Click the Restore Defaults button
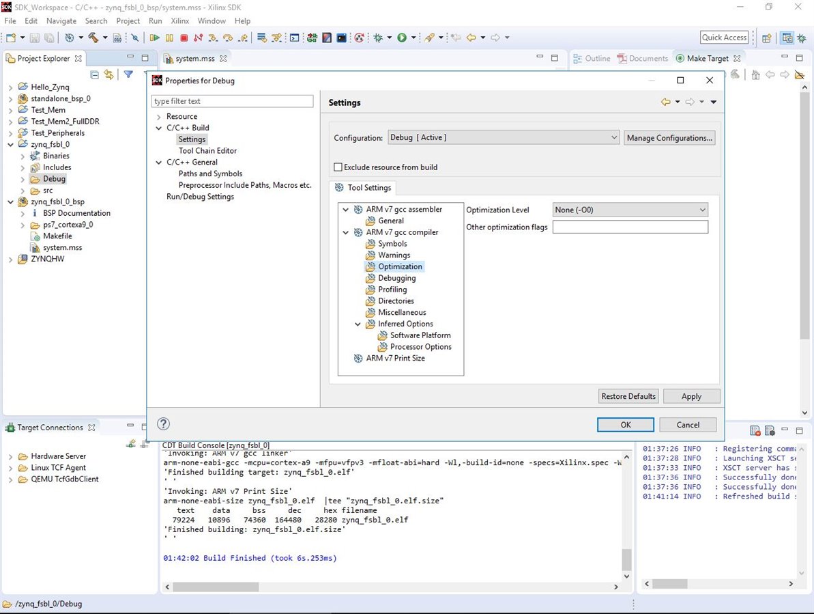This screenshot has width=814, height=614. [628, 396]
